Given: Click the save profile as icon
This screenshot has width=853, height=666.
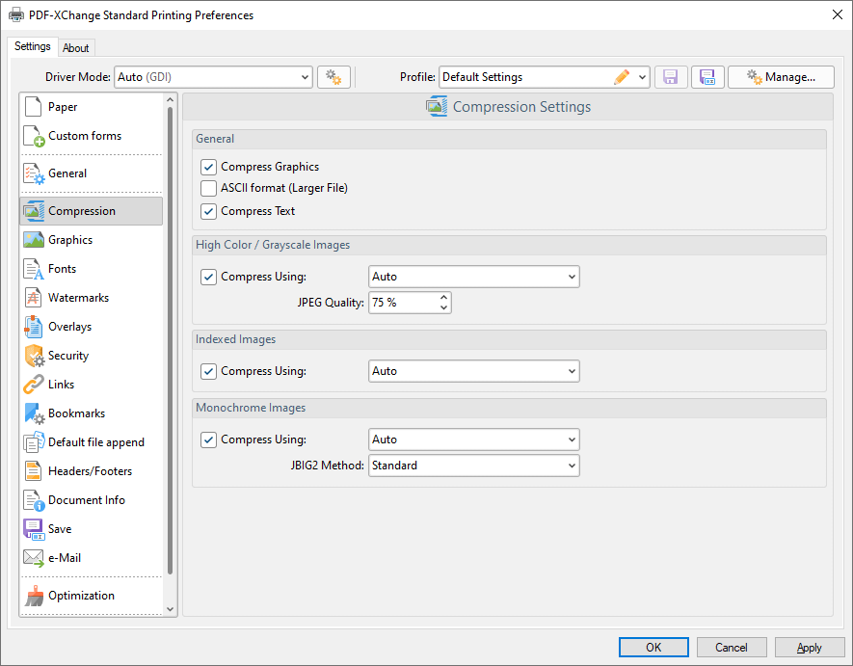Looking at the screenshot, I should 707,77.
